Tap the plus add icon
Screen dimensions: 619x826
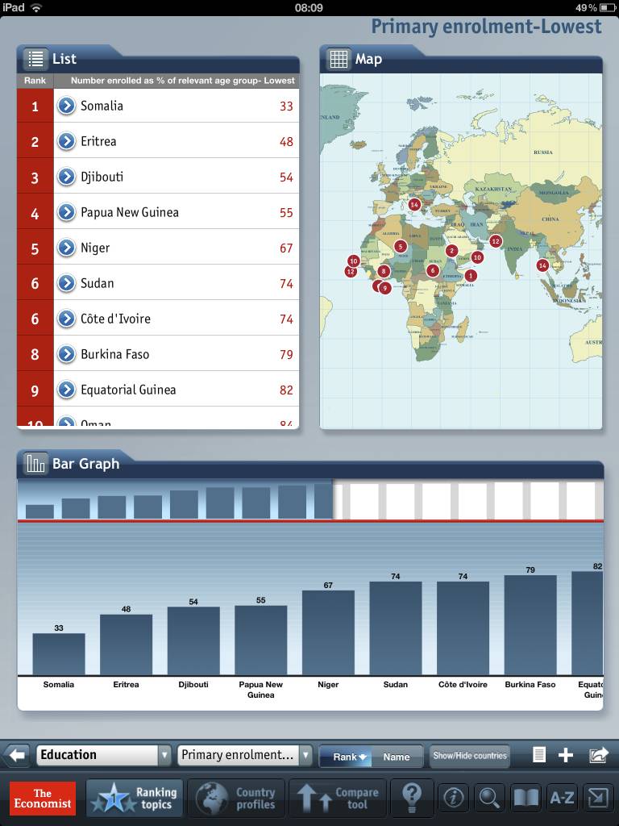(566, 755)
